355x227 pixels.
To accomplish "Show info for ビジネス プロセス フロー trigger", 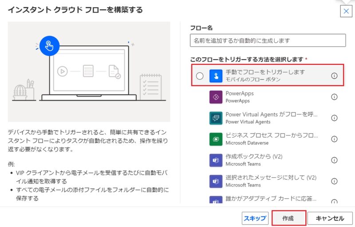I will pos(335,139).
